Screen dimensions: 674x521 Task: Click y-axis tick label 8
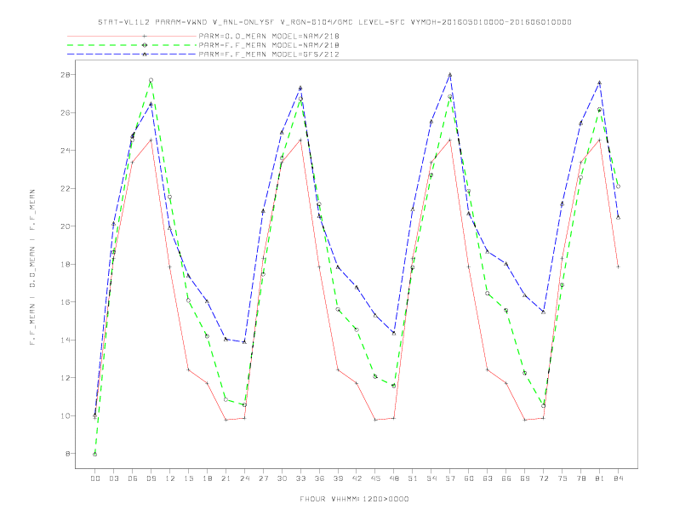(69, 454)
